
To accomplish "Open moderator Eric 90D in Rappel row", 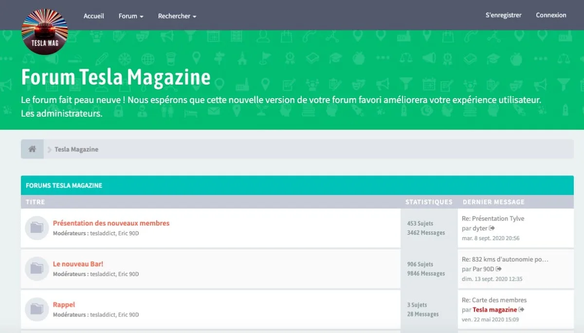I will click(x=128, y=315).
